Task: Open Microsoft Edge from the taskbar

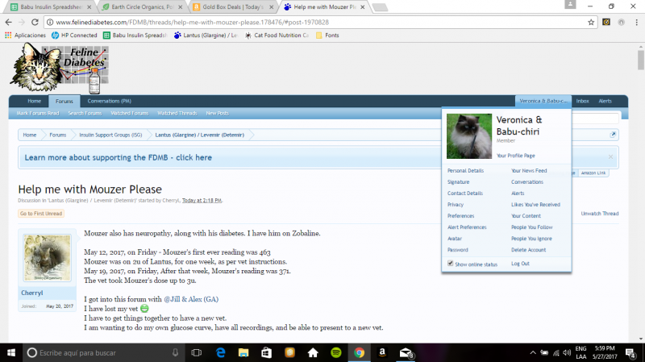Action: click(219, 352)
